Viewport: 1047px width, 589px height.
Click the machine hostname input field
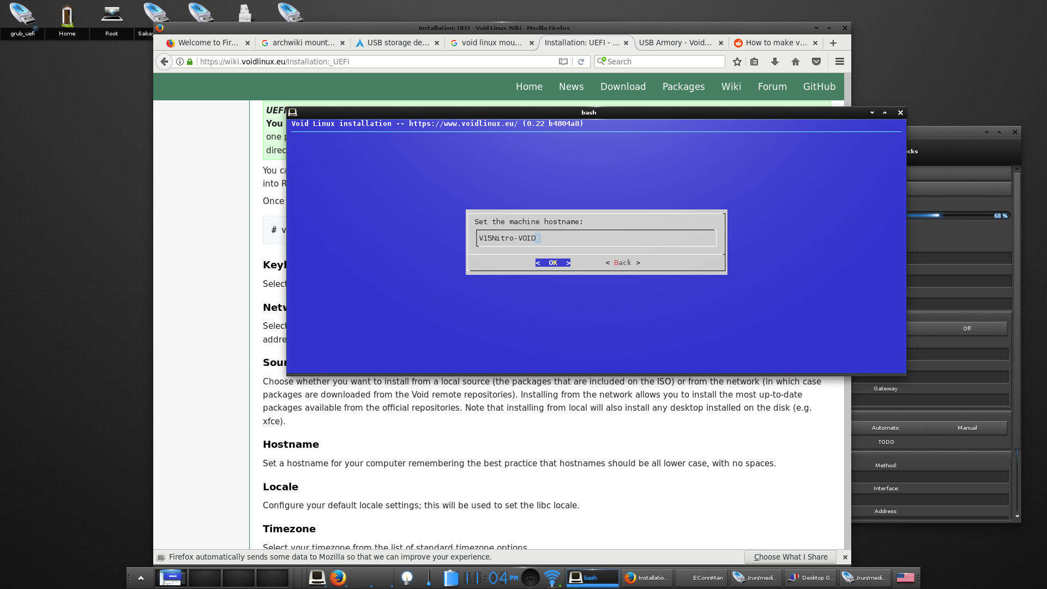coord(596,238)
